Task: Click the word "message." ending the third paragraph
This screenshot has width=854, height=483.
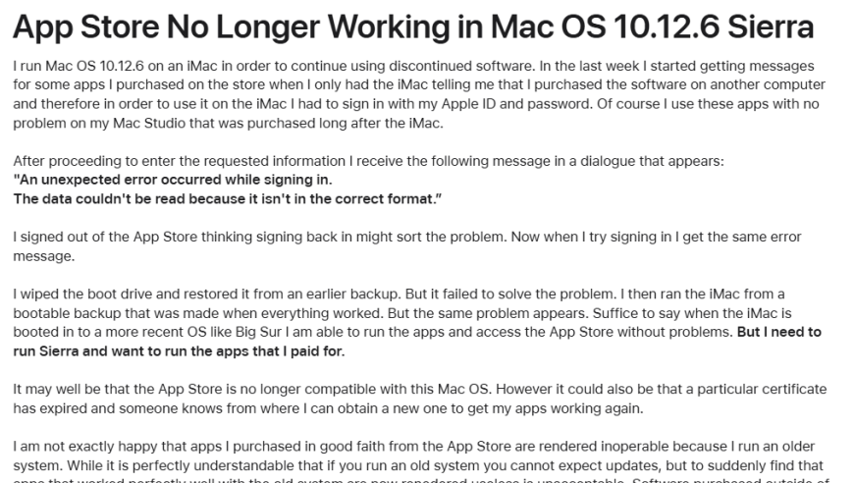Action: tap(43, 256)
